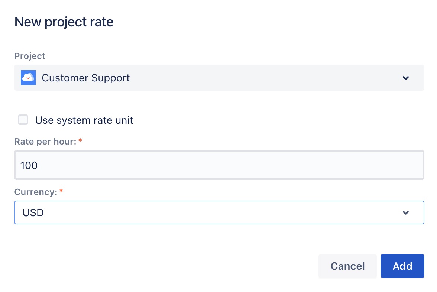This screenshot has height=292, width=437.
Task: Click the red asterisk beside Rate per hour
Action: click(80, 141)
